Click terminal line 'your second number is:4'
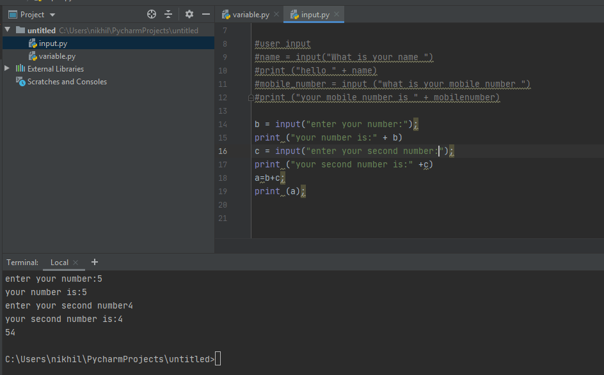This screenshot has width=604, height=375. pyautogui.click(x=64, y=319)
